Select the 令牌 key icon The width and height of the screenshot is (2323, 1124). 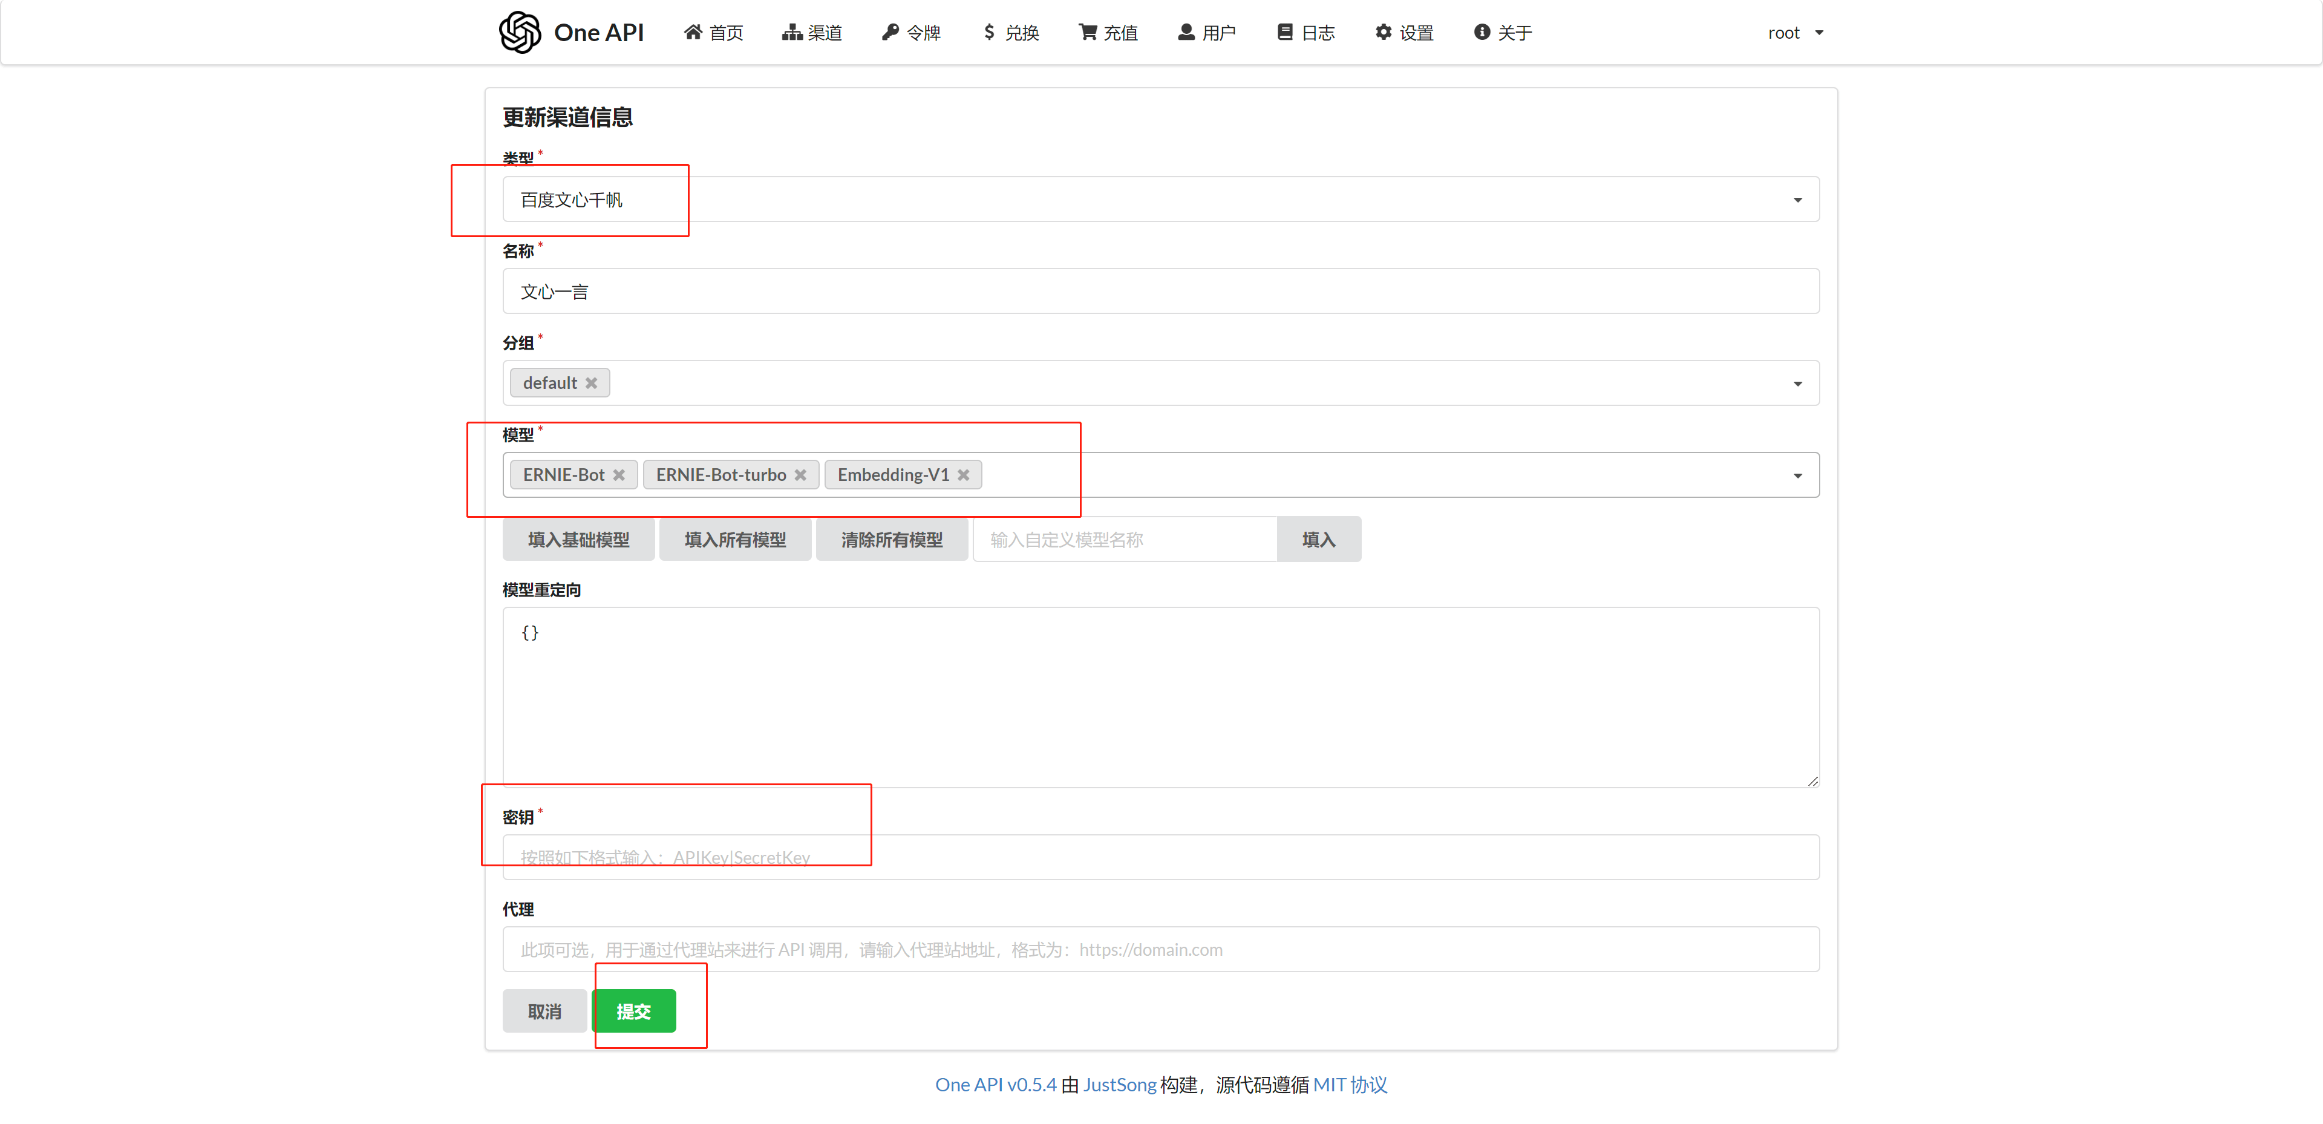tap(891, 31)
